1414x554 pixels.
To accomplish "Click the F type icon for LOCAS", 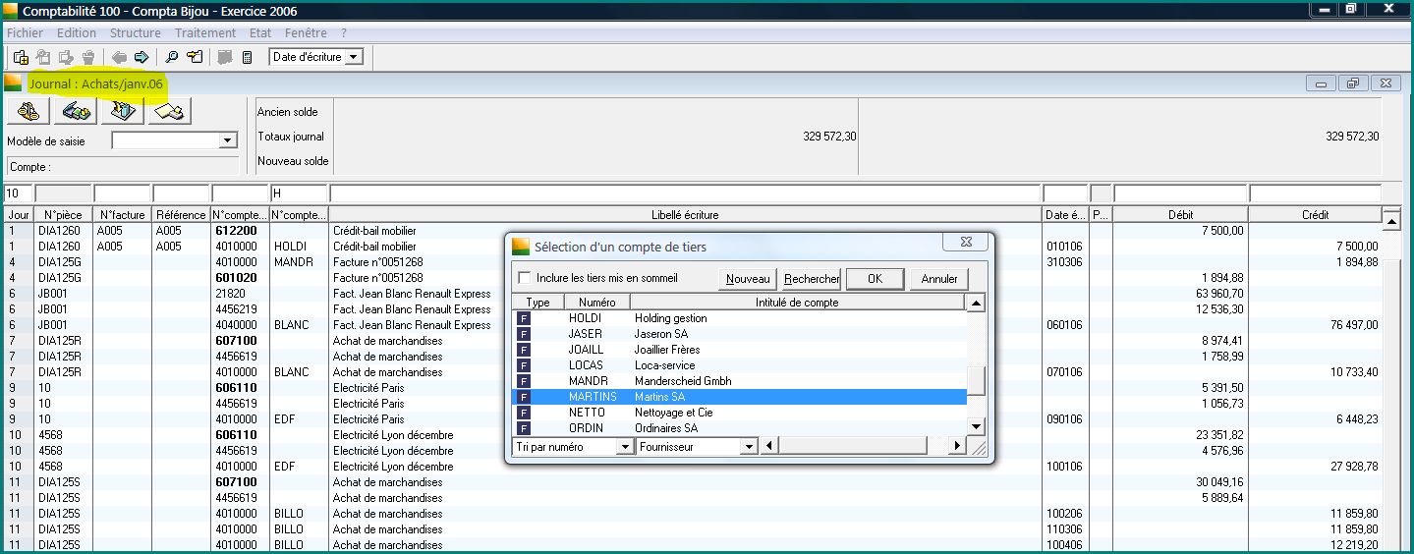I will click(x=524, y=365).
